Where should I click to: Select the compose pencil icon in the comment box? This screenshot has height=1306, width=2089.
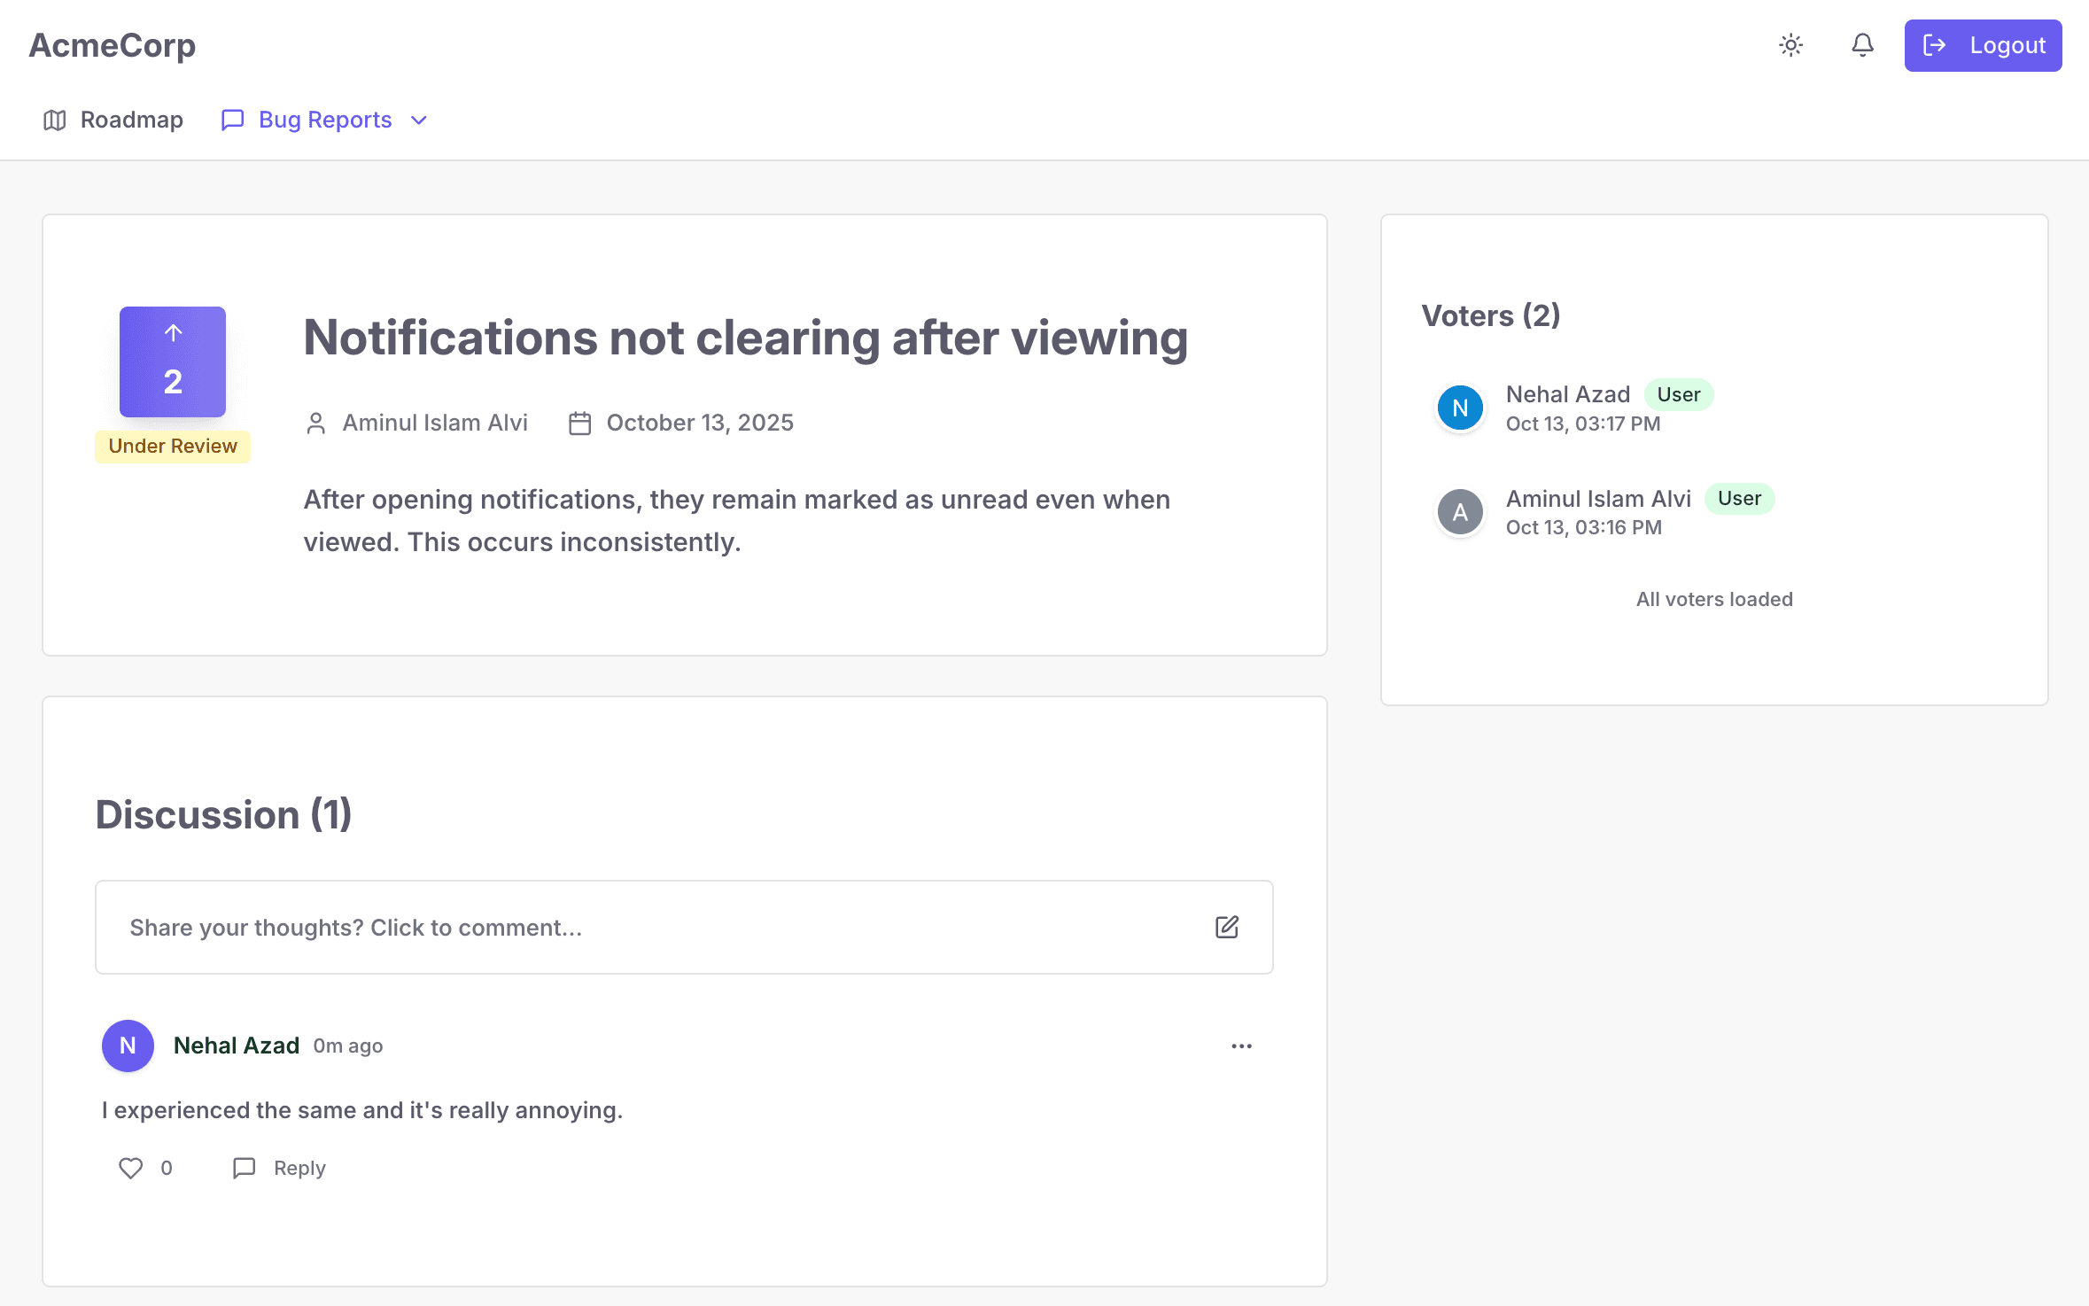1226,927
